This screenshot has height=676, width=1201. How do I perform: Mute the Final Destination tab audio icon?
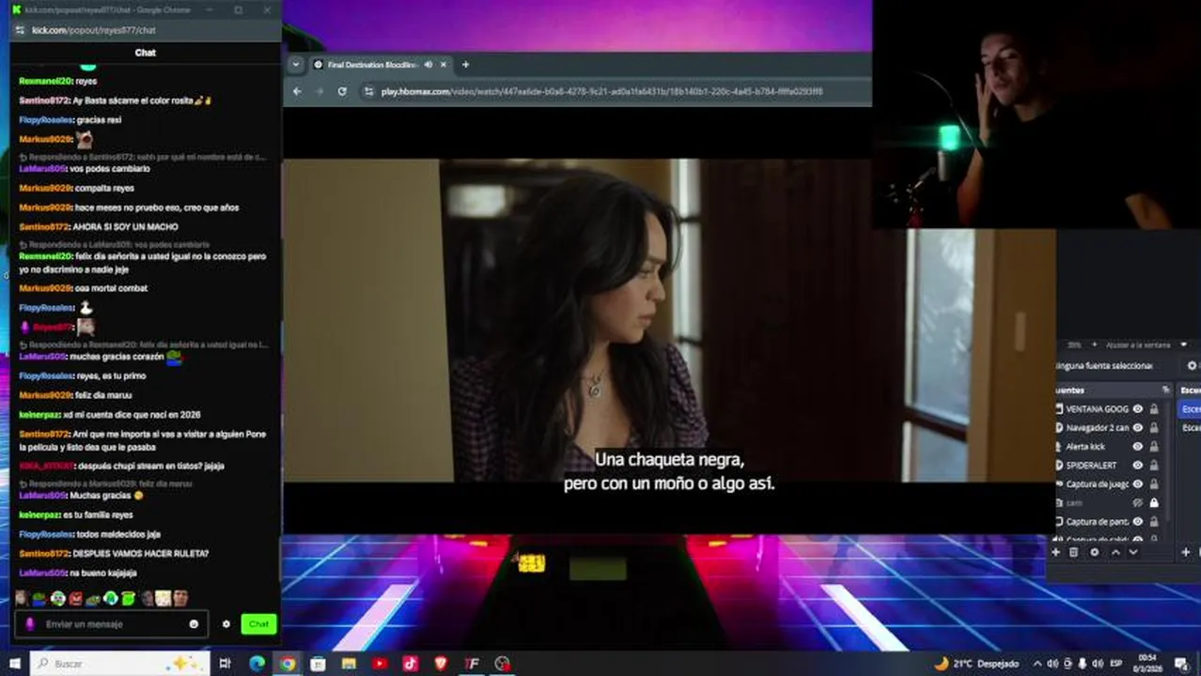tap(429, 65)
